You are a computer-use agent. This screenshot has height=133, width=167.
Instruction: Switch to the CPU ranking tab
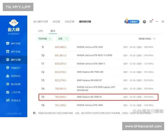(x=41, y=31)
